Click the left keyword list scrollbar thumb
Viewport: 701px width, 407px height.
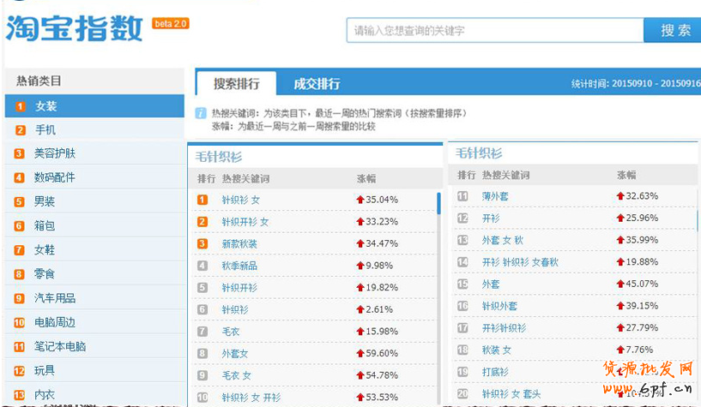tap(438, 203)
